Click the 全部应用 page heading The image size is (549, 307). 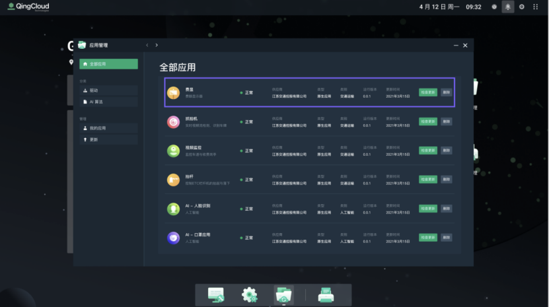pyautogui.click(x=178, y=67)
